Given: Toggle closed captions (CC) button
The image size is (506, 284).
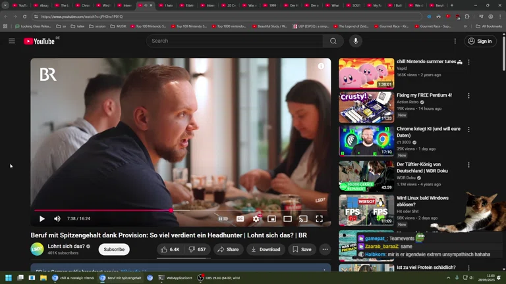Looking at the screenshot, I should pyautogui.click(x=240, y=219).
